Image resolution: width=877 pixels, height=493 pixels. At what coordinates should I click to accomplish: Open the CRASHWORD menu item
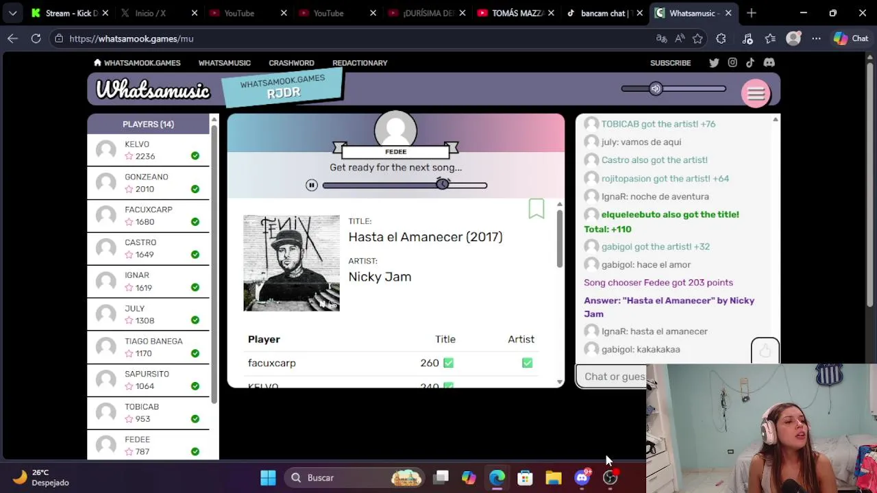tap(291, 63)
